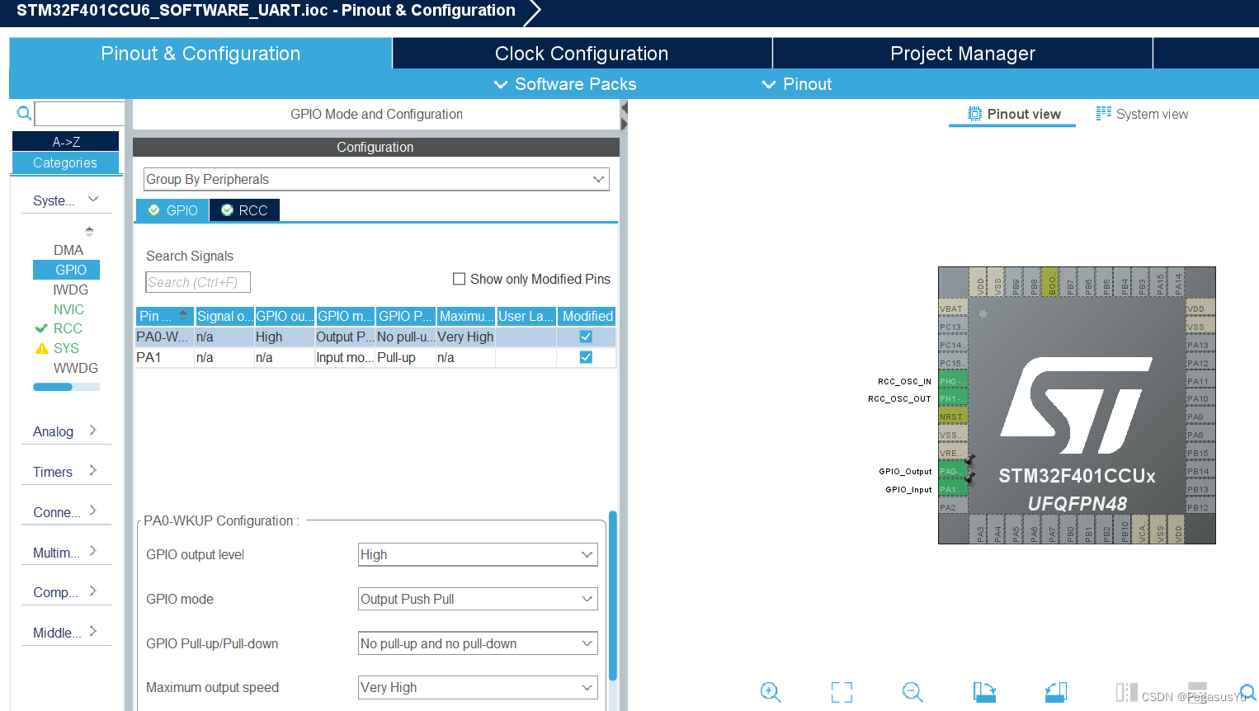Click the peripheral search box in the sidebar
The image size is (1259, 711).
pyautogui.click(x=79, y=113)
